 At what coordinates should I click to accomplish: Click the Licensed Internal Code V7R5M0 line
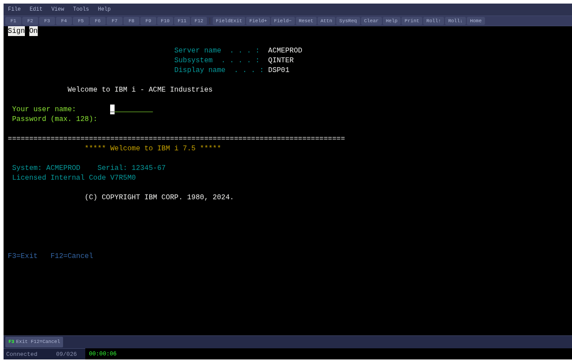(x=74, y=178)
